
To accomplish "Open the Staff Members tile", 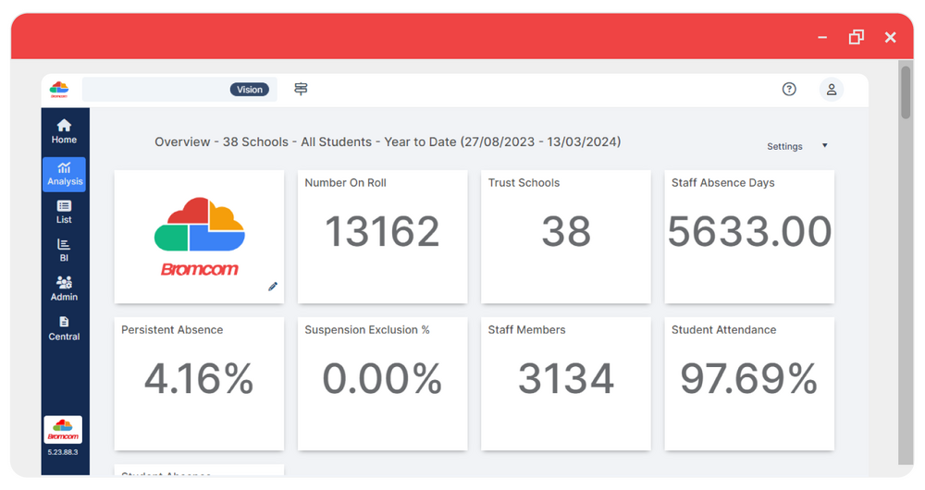I will pyautogui.click(x=566, y=384).
